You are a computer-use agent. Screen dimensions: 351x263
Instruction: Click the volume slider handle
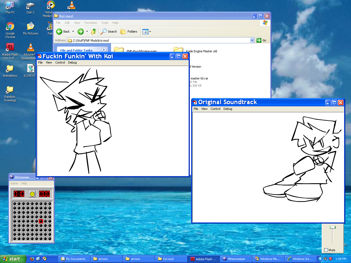click(x=333, y=227)
